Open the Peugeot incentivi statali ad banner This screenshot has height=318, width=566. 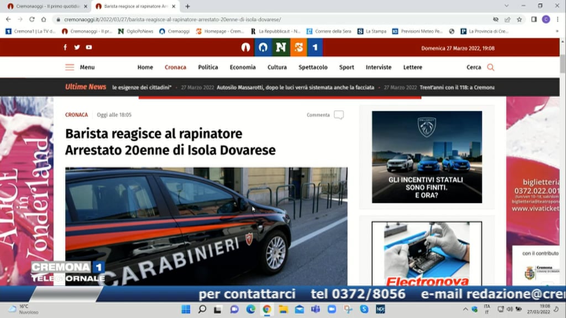point(427,157)
